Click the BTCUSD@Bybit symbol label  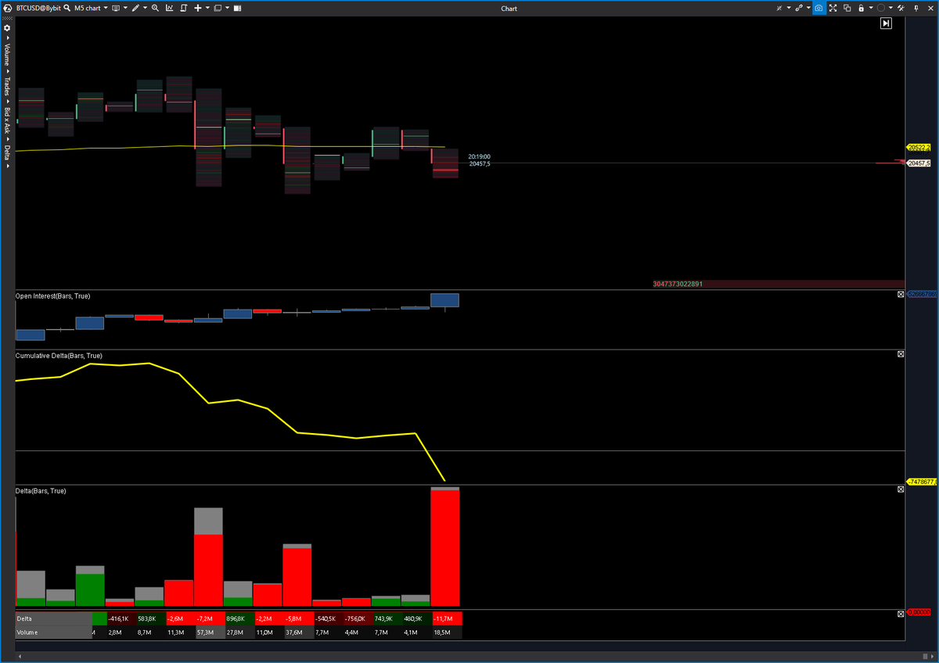coord(38,8)
